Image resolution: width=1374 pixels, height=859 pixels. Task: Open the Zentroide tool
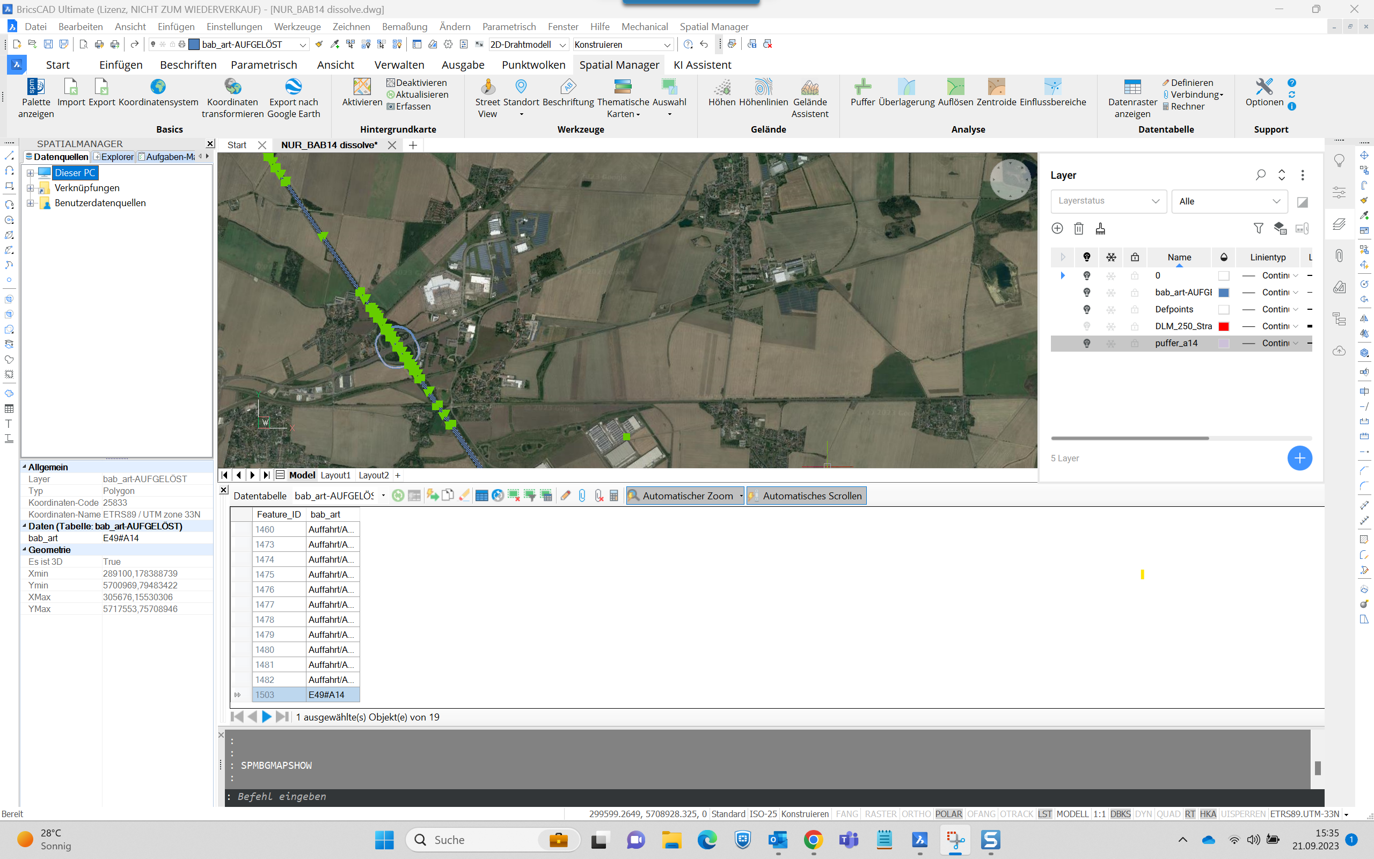[996, 88]
